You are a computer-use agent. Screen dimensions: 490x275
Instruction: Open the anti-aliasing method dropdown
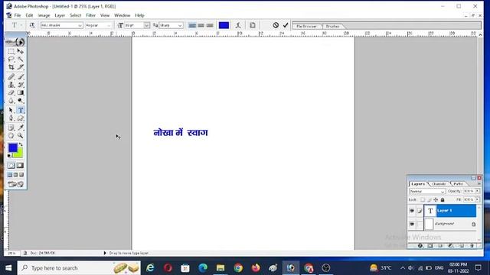click(x=180, y=25)
